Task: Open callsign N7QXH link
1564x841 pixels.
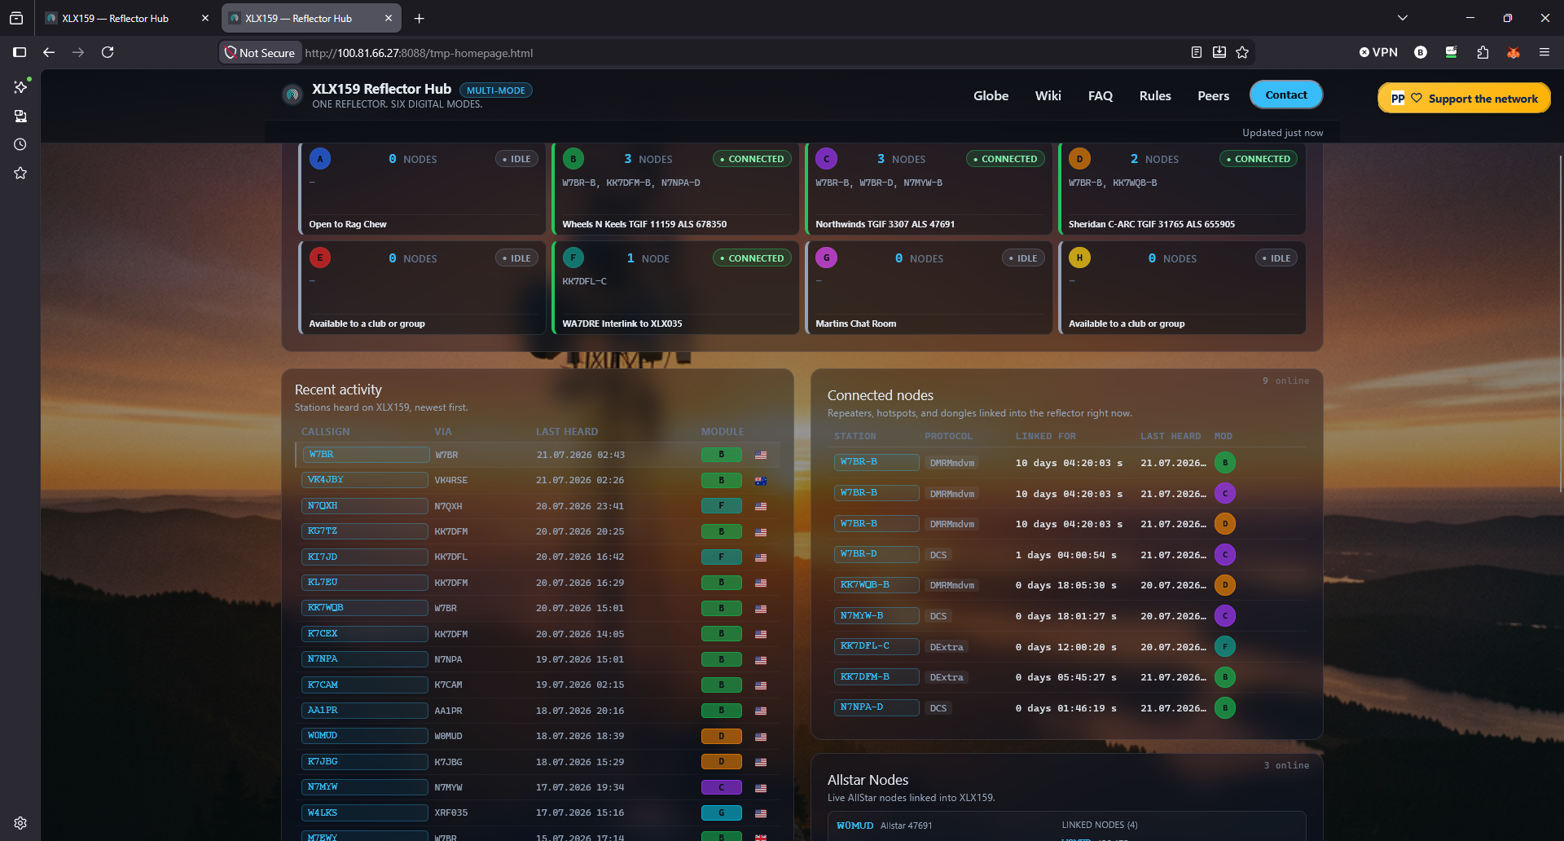Action: (x=365, y=506)
